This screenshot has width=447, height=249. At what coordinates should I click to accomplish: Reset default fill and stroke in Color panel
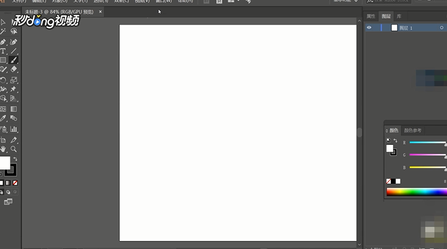(x=388, y=141)
